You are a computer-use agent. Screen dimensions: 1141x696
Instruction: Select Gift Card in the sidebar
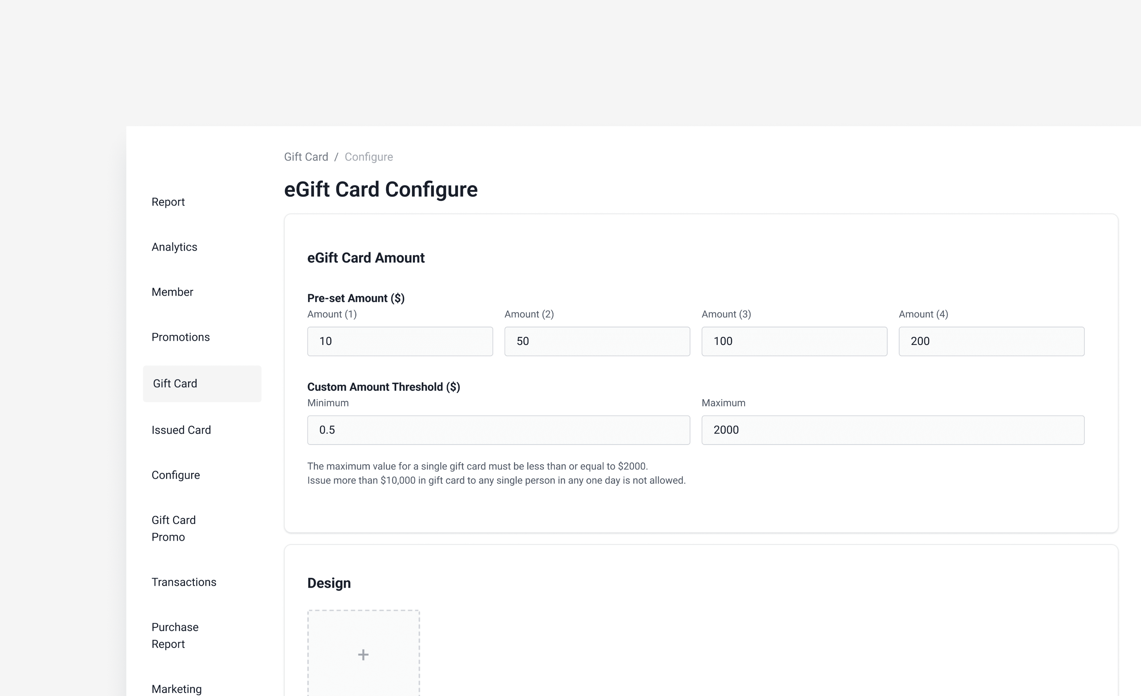(175, 383)
